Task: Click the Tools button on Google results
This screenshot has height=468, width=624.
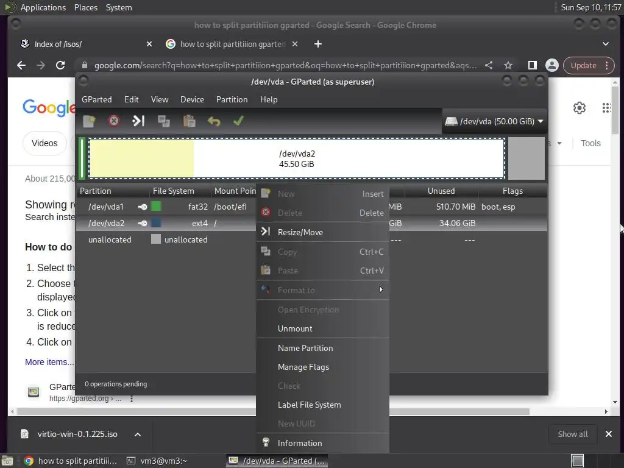Action: click(590, 143)
